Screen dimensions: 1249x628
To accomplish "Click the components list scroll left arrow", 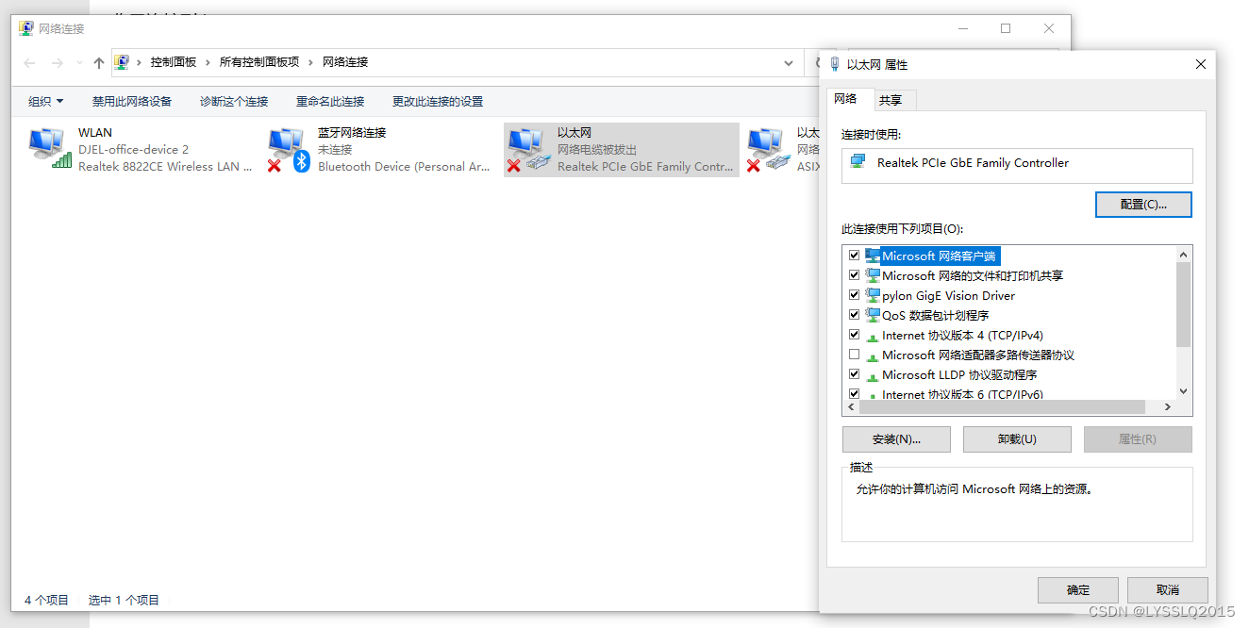I will pos(851,406).
